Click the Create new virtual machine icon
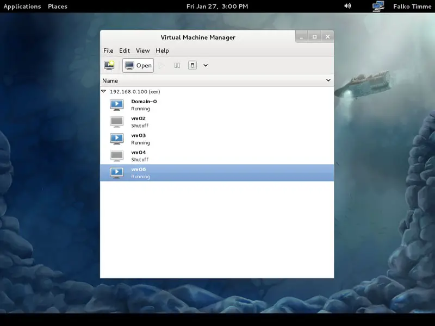Screen dimensions: 435x326 click(109, 65)
